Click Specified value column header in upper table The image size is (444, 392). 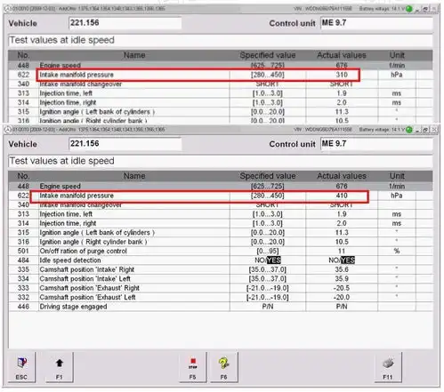tap(268, 55)
